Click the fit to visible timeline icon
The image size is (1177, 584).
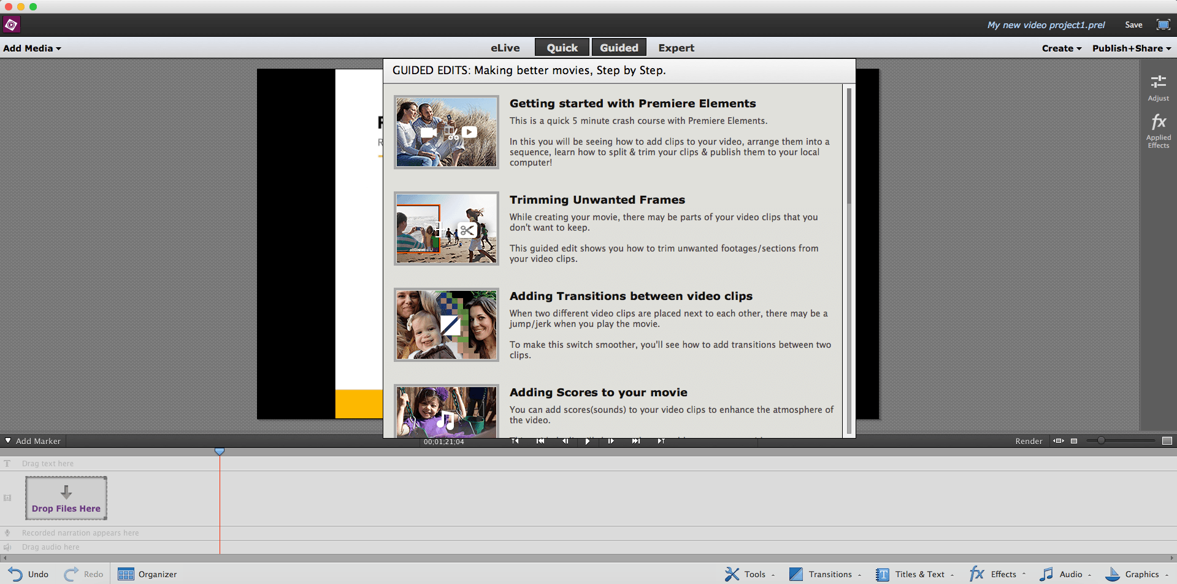pos(1059,441)
